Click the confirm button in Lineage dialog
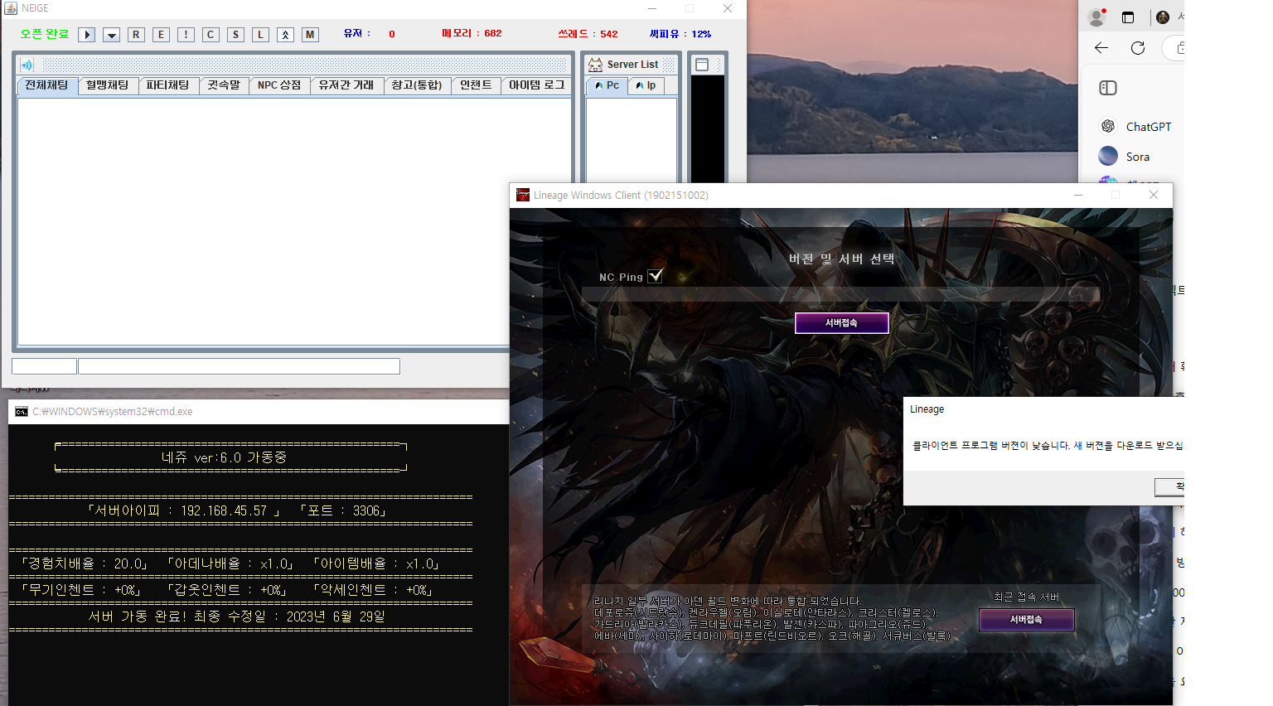This screenshot has height=706, width=1273. pyautogui.click(x=1170, y=487)
